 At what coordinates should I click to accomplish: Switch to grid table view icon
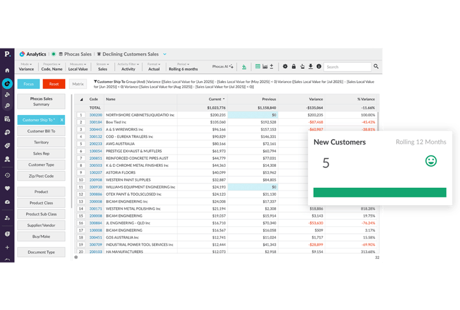coord(257,66)
